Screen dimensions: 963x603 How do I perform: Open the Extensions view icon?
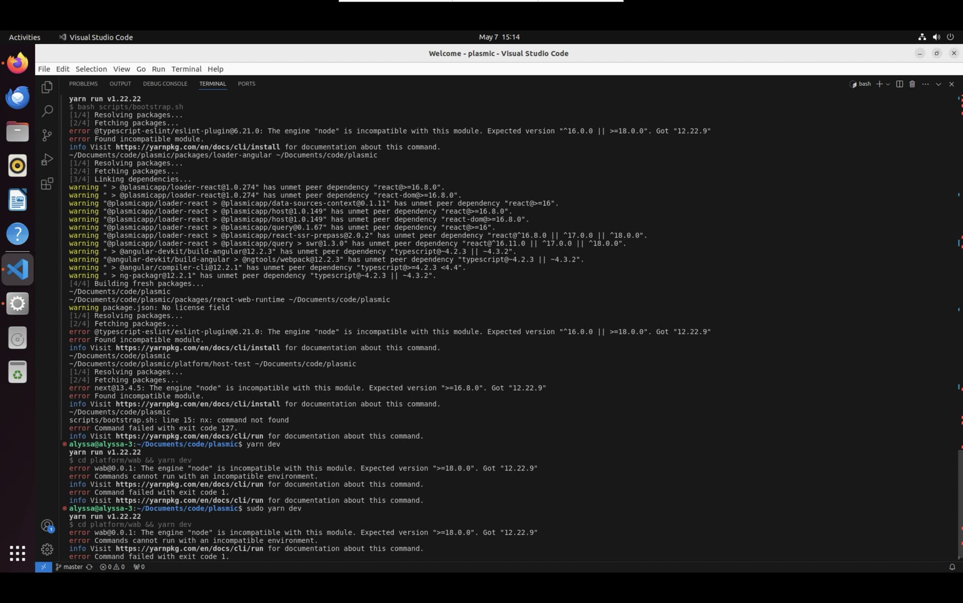(x=47, y=184)
